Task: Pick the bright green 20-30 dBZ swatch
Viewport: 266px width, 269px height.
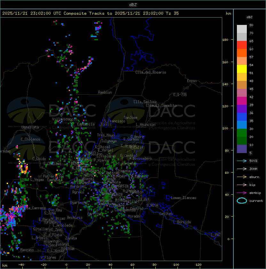Action: click(x=242, y=133)
